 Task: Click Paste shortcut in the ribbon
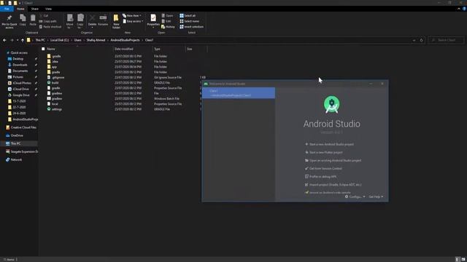click(50, 27)
